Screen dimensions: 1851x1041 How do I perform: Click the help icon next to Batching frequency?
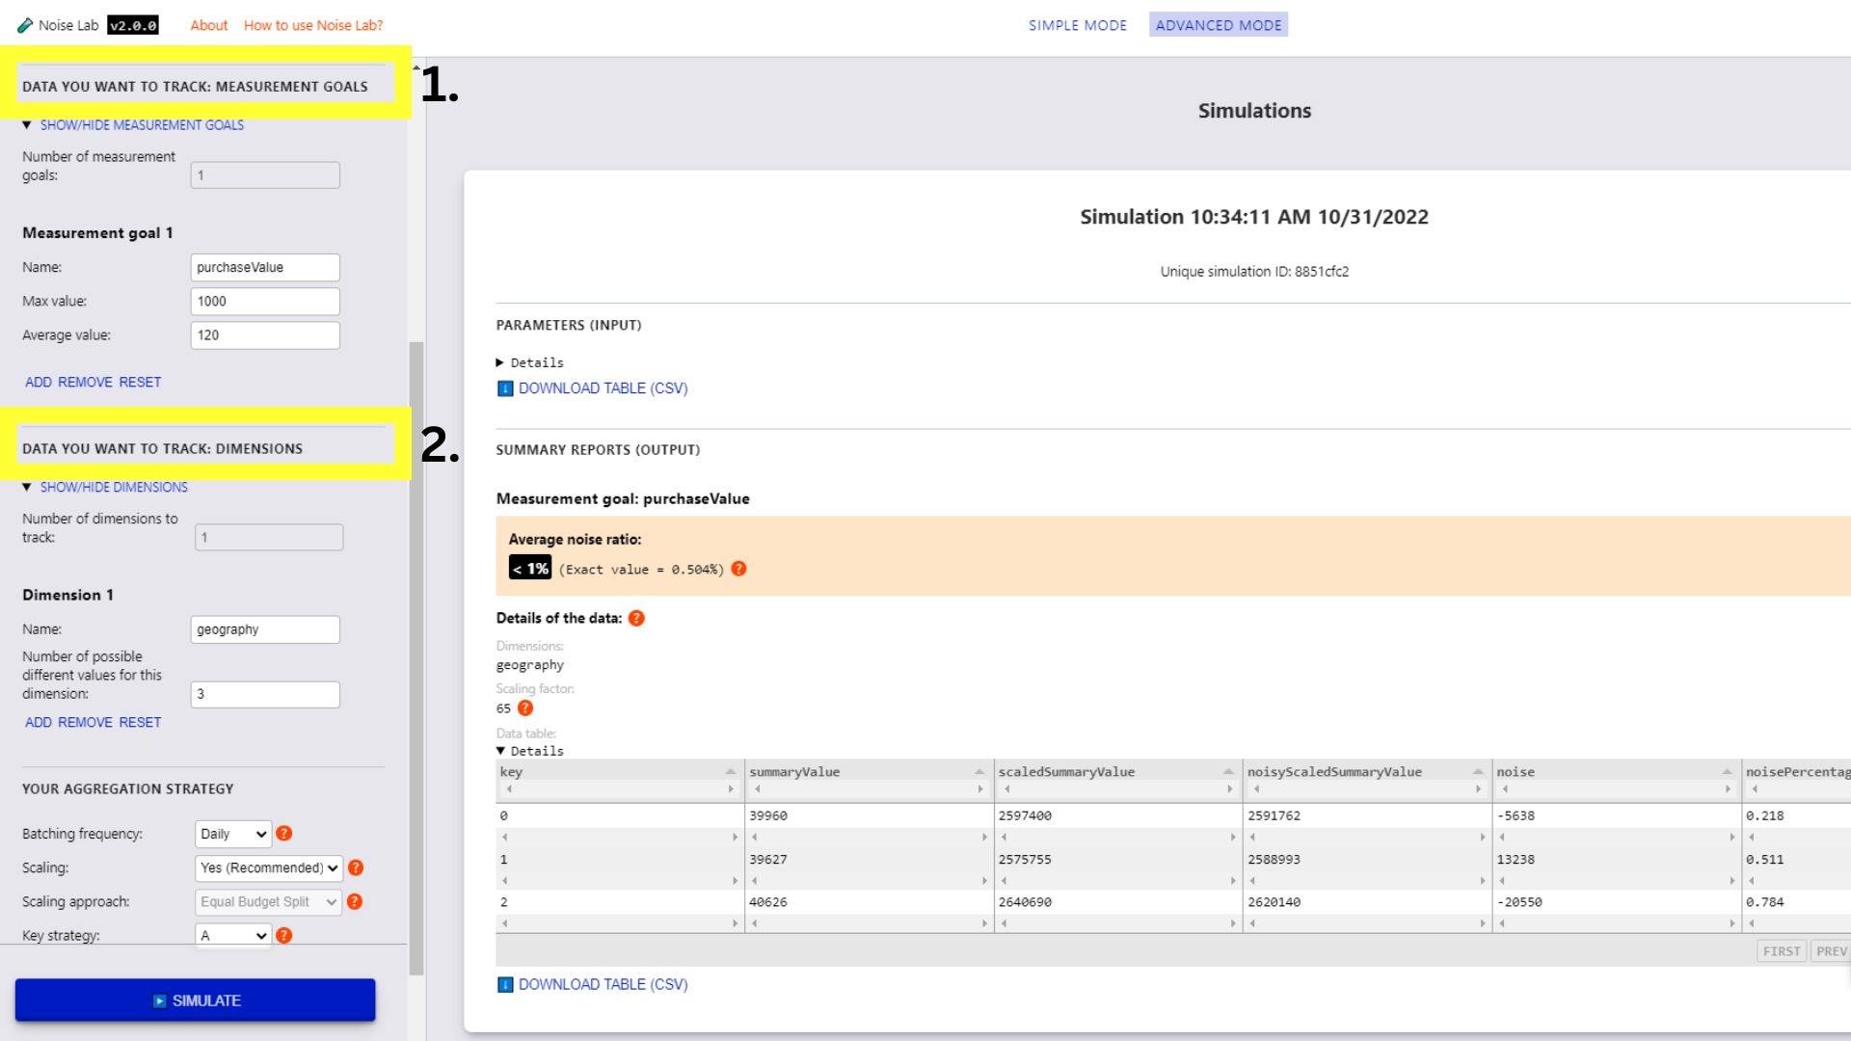point(284,833)
